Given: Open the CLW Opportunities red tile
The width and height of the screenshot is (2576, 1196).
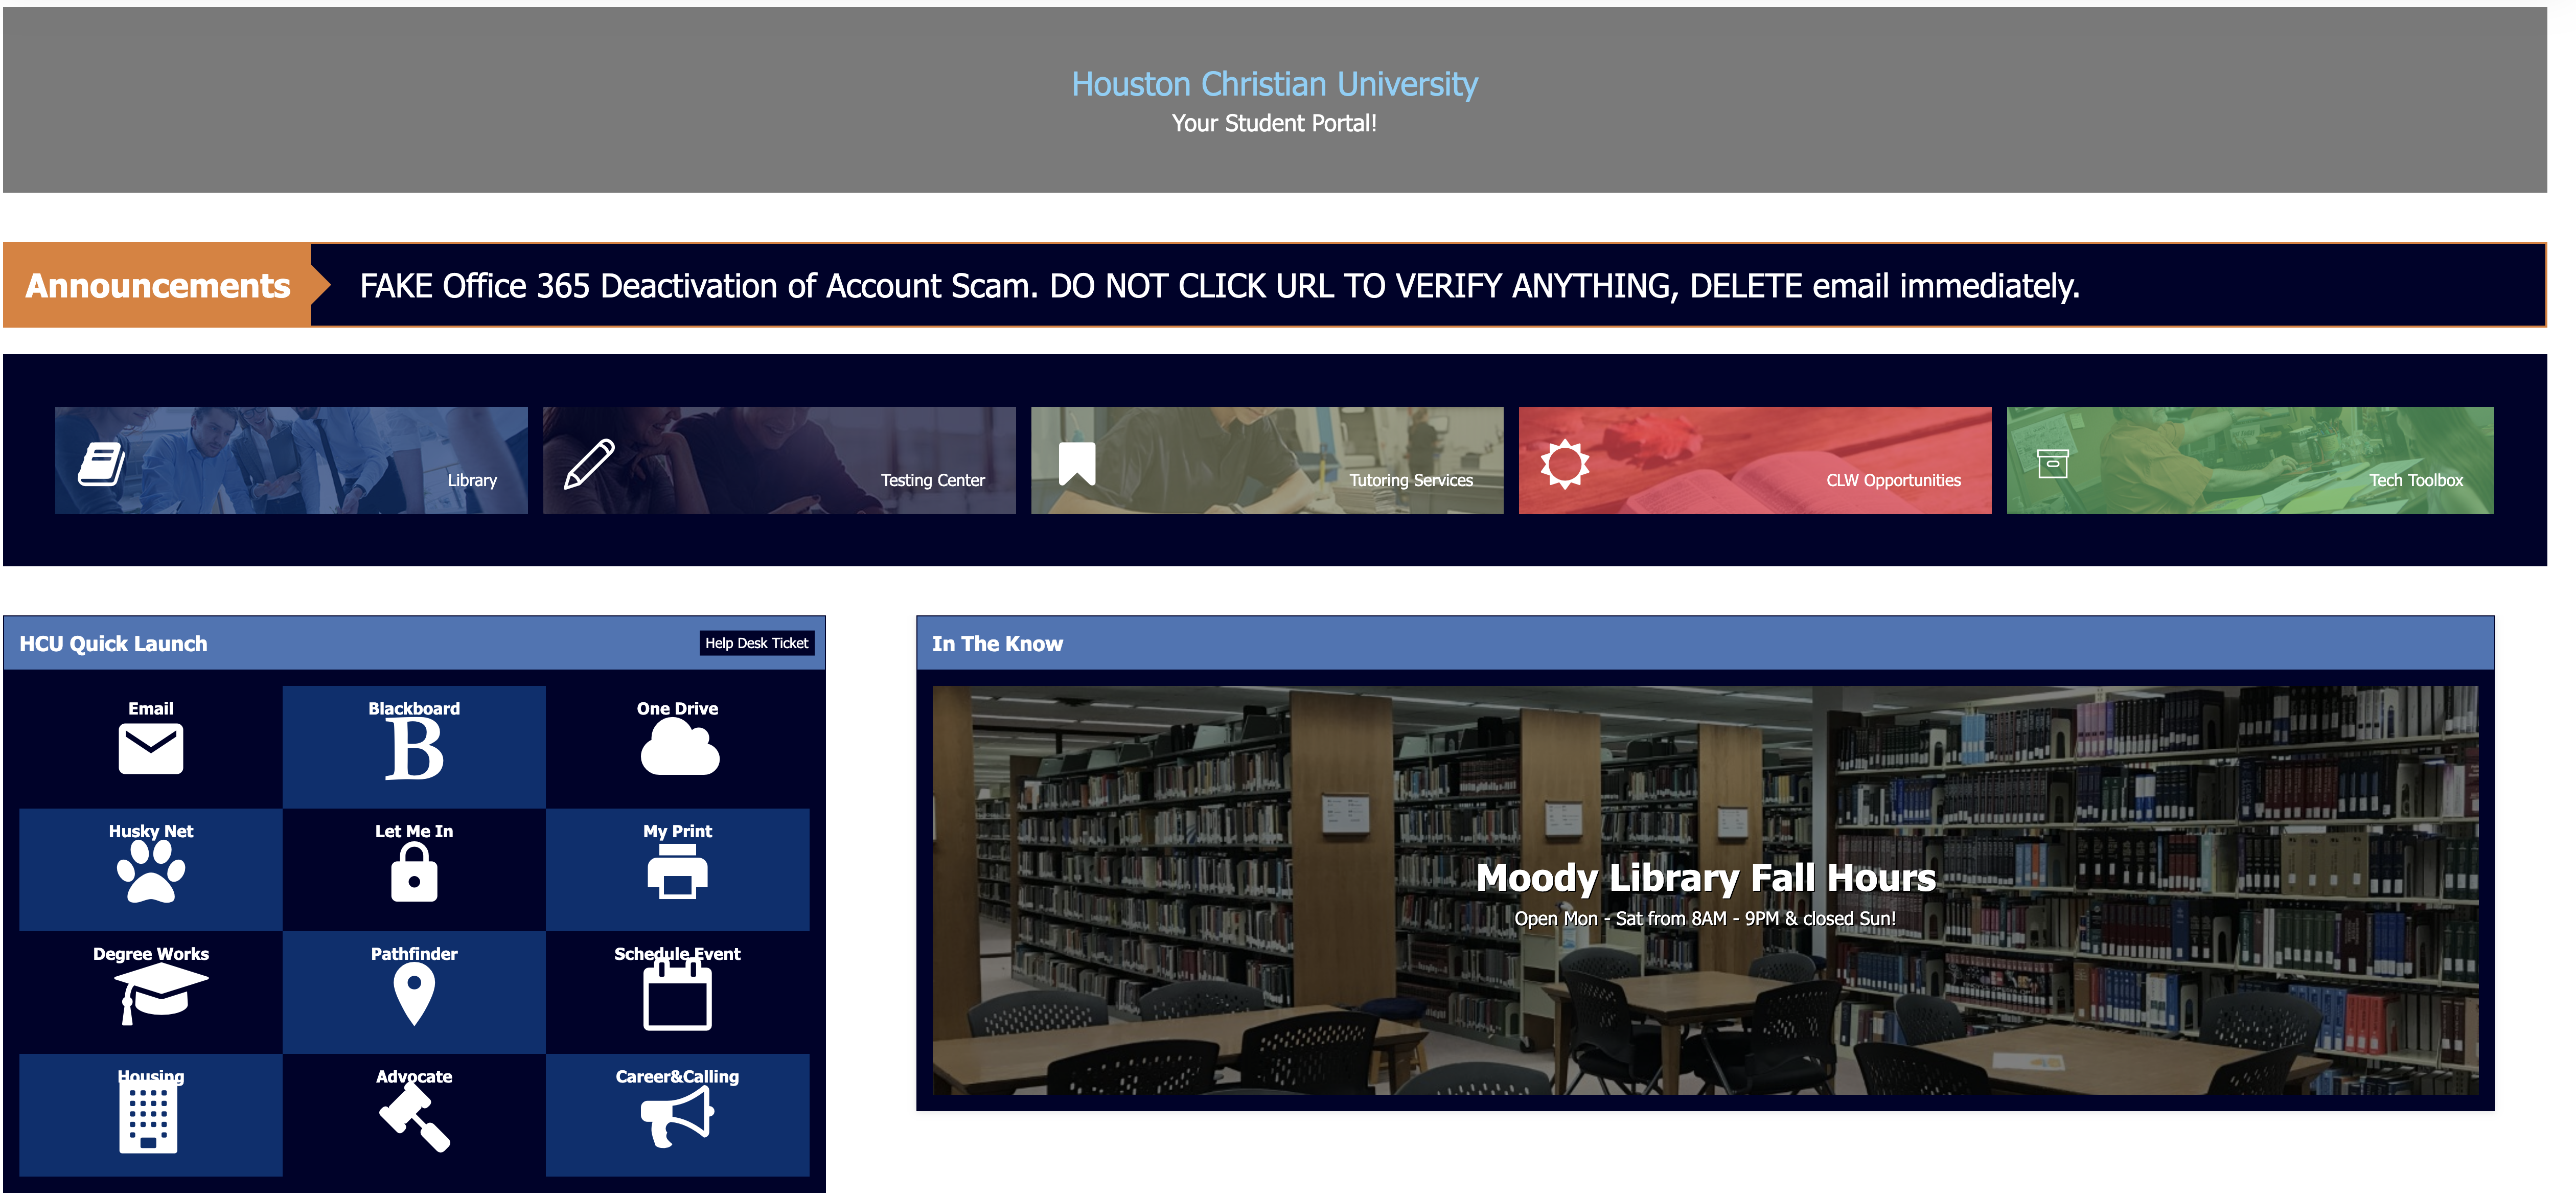Looking at the screenshot, I should [1754, 460].
